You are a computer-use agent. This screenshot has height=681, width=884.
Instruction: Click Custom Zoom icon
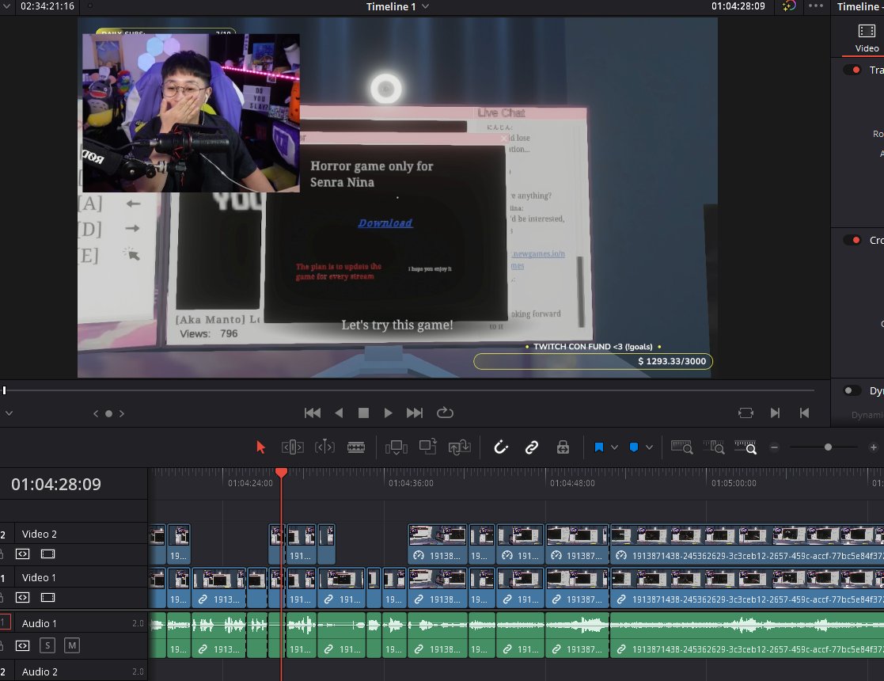(746, 447)
